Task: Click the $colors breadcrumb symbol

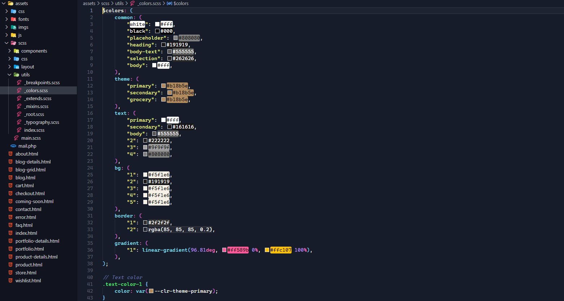Action: click(181, 4)
